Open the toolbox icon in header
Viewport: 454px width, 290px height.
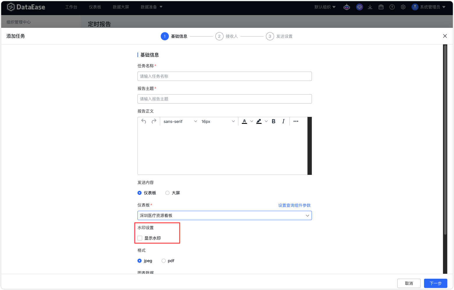(x=381, y=7)
